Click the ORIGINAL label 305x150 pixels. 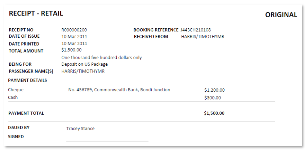(x=281, y=15)
